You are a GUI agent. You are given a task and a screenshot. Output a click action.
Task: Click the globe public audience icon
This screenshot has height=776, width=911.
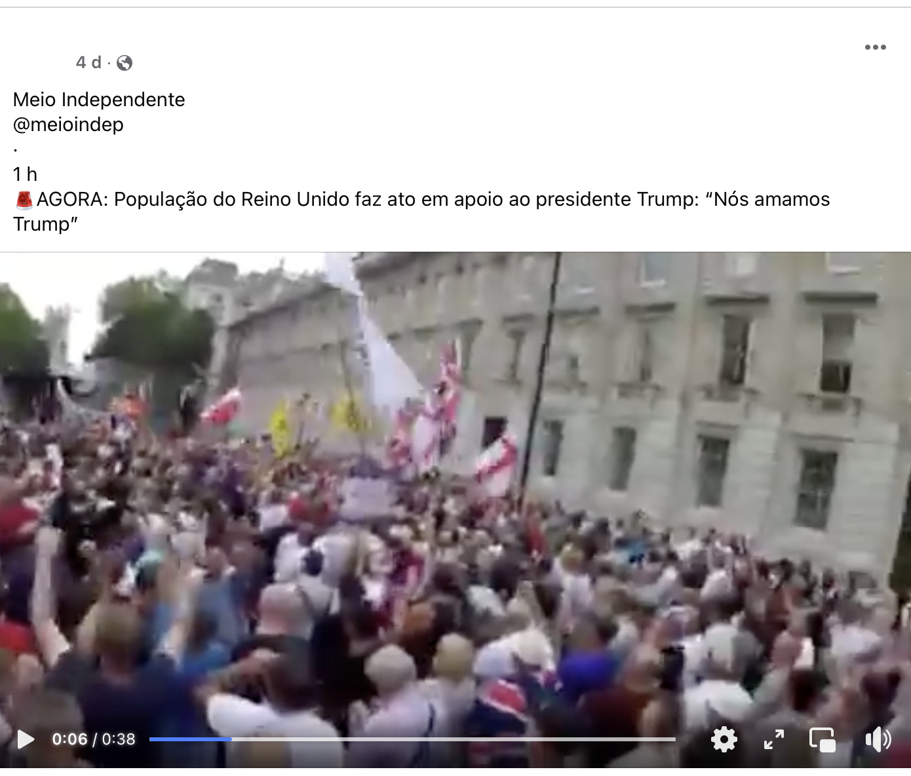[125, 63]
